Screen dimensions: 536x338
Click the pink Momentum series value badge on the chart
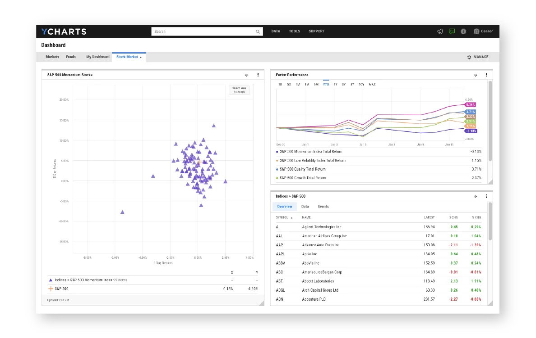tap(470, 104)
